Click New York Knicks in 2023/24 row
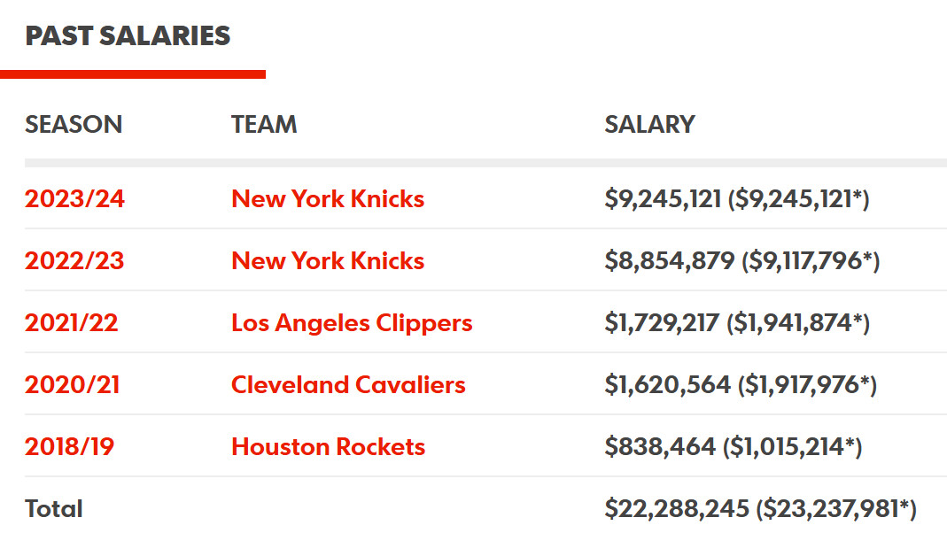The image size is (947, 533). (x=328, y=198)
